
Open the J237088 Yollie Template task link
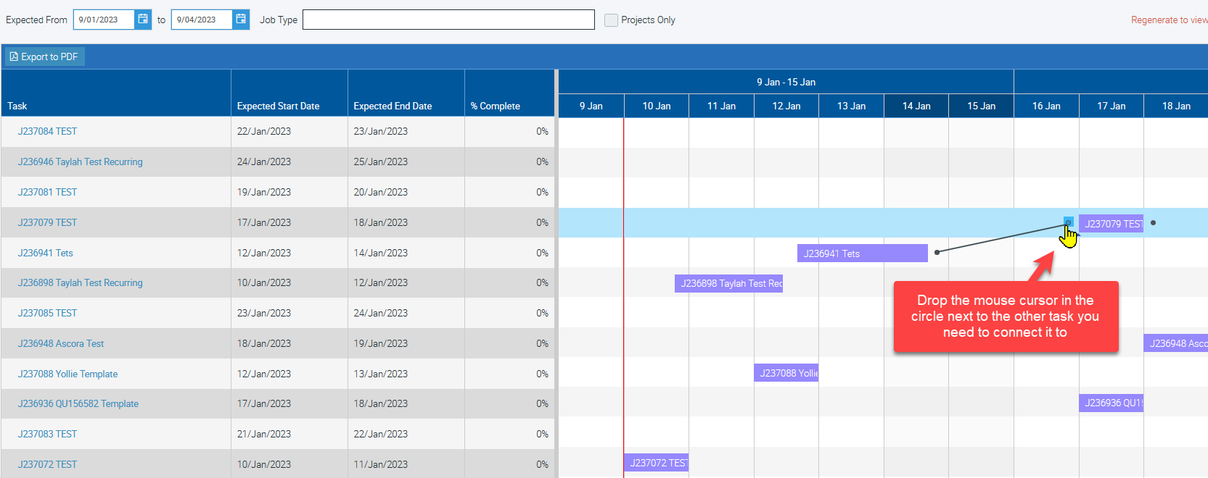[67, 374]
